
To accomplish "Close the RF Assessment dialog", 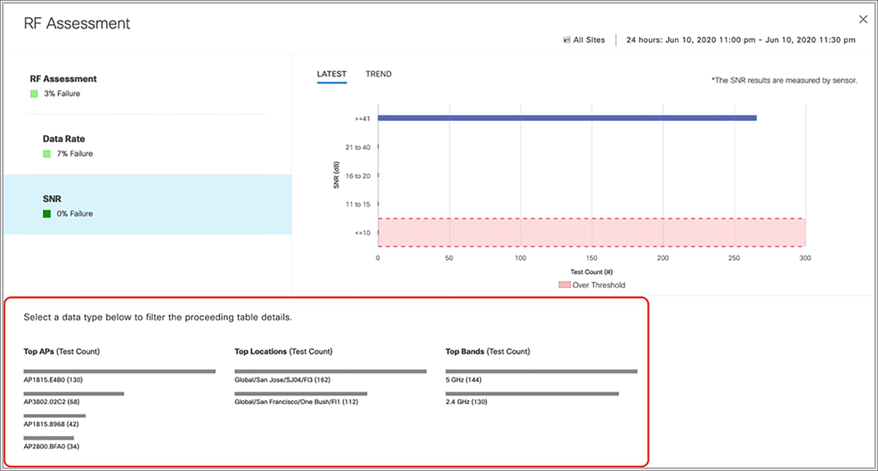I will click(x=863, y=19).
